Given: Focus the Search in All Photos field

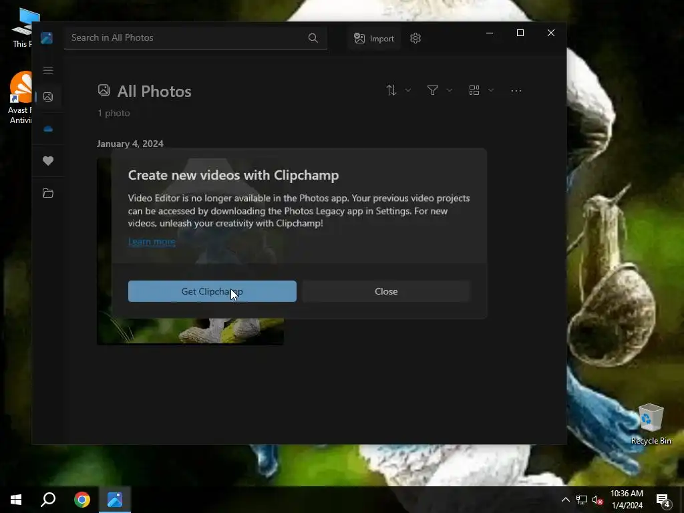Looking at the screenshot, I should [196, 38].
